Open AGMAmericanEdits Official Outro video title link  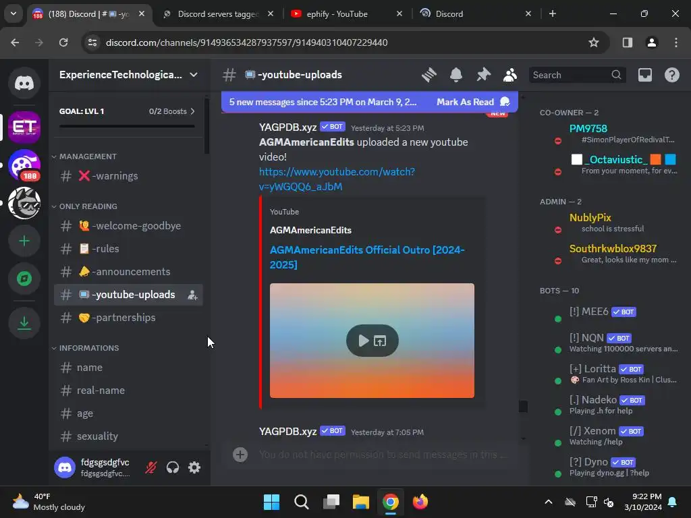[x=367, y=257]
